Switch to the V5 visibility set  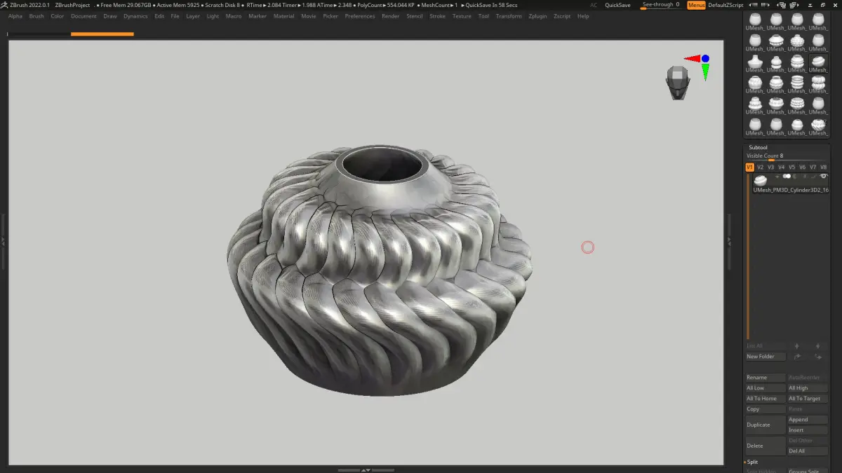[791, 167]
